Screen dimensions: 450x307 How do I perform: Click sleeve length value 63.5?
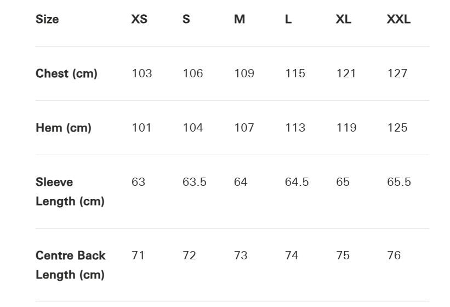195,182
